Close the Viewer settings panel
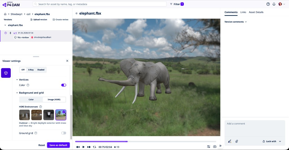The image size is (289, 150). 67,61
